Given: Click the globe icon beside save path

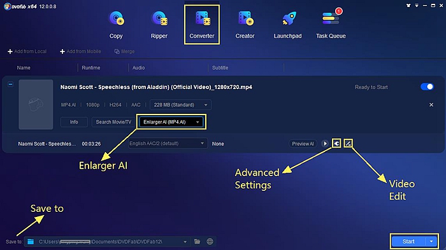Looking at the screenshot, I should point(210,242).
